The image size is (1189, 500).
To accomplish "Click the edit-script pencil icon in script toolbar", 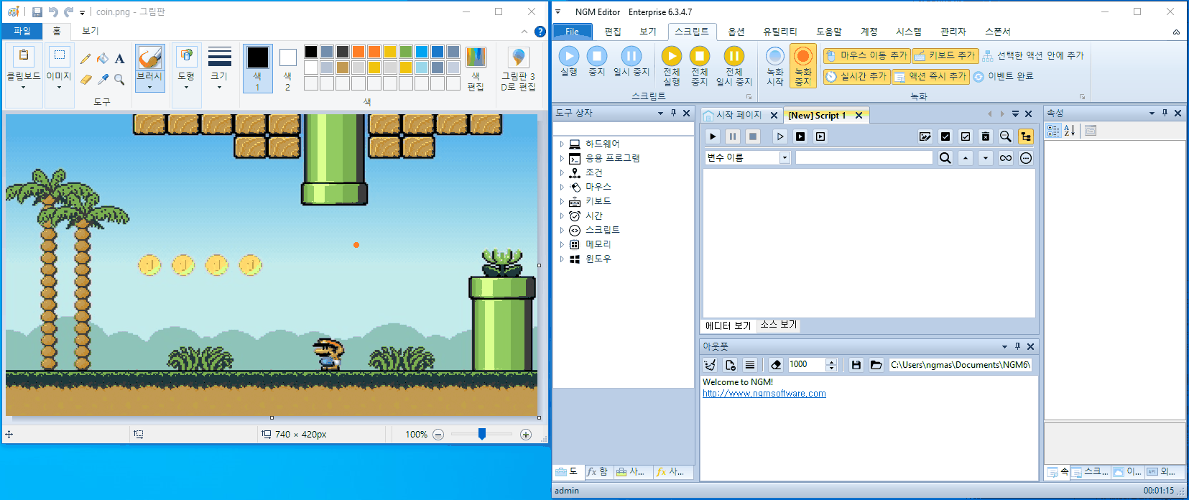I will point(925,136).
